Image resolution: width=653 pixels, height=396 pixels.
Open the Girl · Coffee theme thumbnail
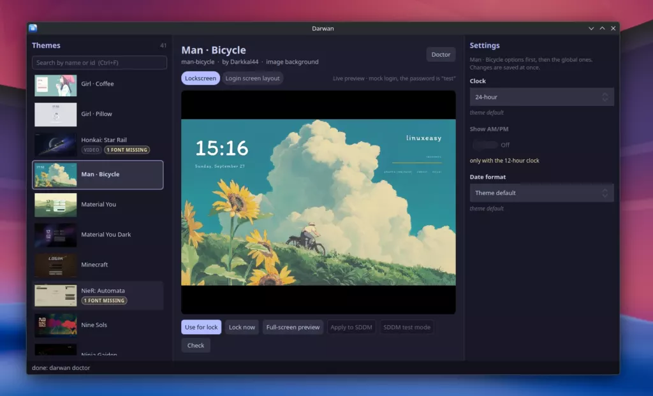tap(55, 85)
